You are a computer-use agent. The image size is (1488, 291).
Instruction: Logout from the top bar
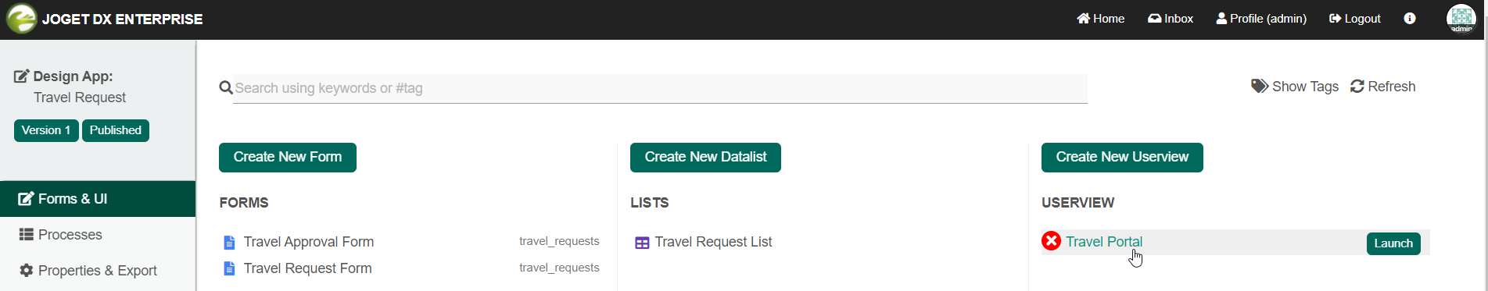(x=1355, y=19)
